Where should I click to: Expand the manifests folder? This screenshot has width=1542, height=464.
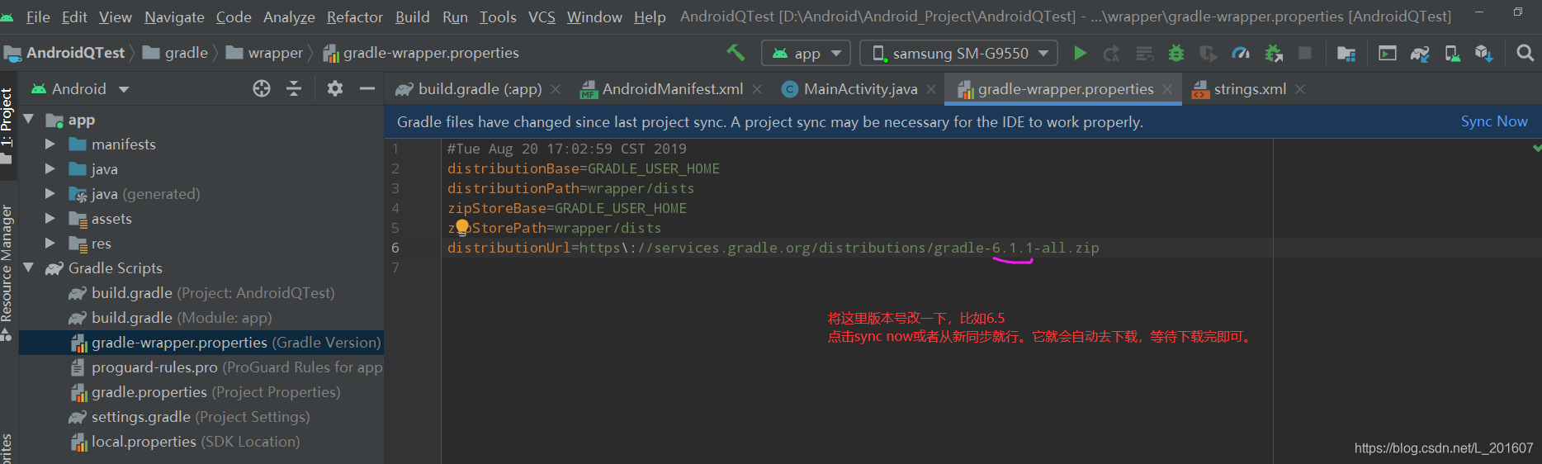(x=50, y=144)
